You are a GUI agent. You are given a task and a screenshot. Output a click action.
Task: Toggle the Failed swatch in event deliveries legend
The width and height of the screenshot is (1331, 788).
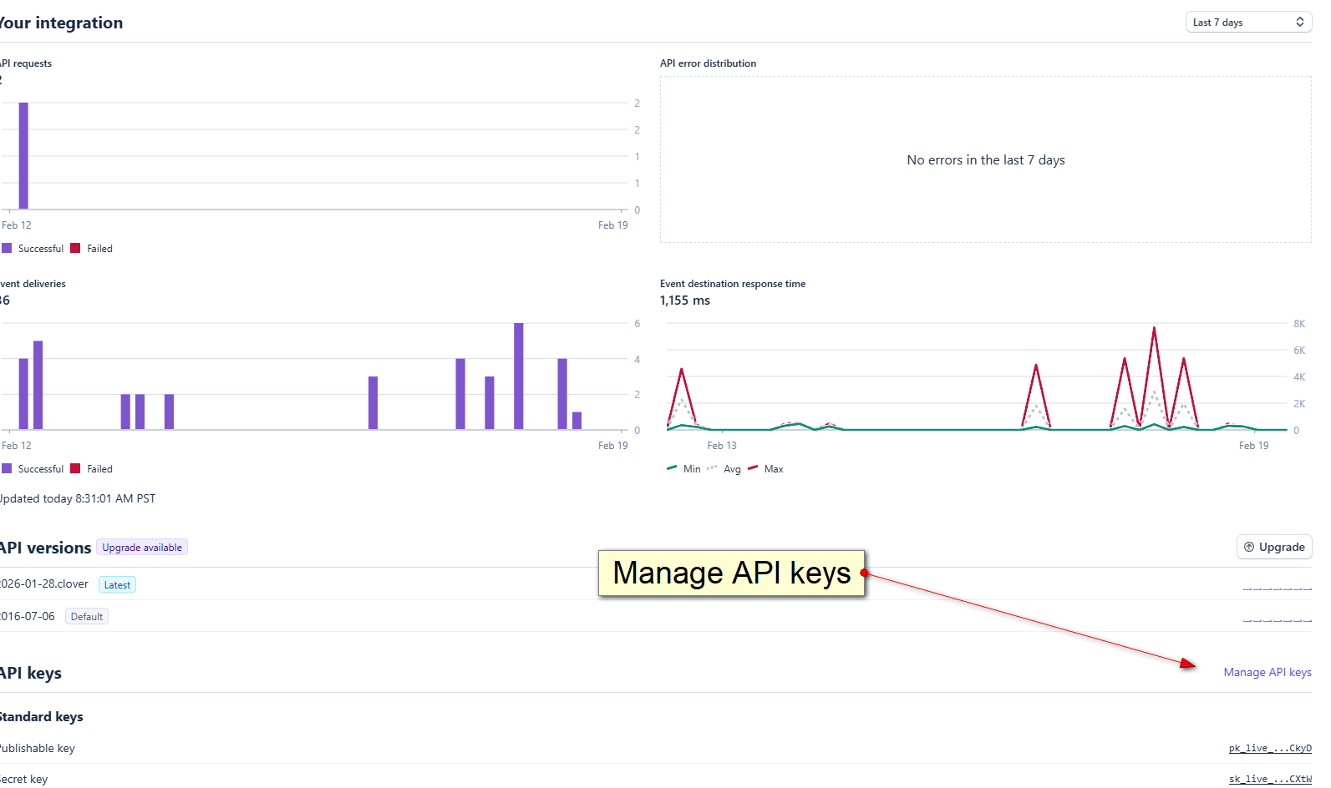pos(76,469)
